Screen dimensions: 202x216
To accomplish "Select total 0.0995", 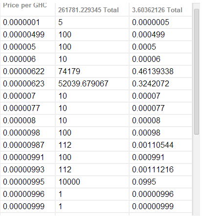I will (x=144, y=182).
